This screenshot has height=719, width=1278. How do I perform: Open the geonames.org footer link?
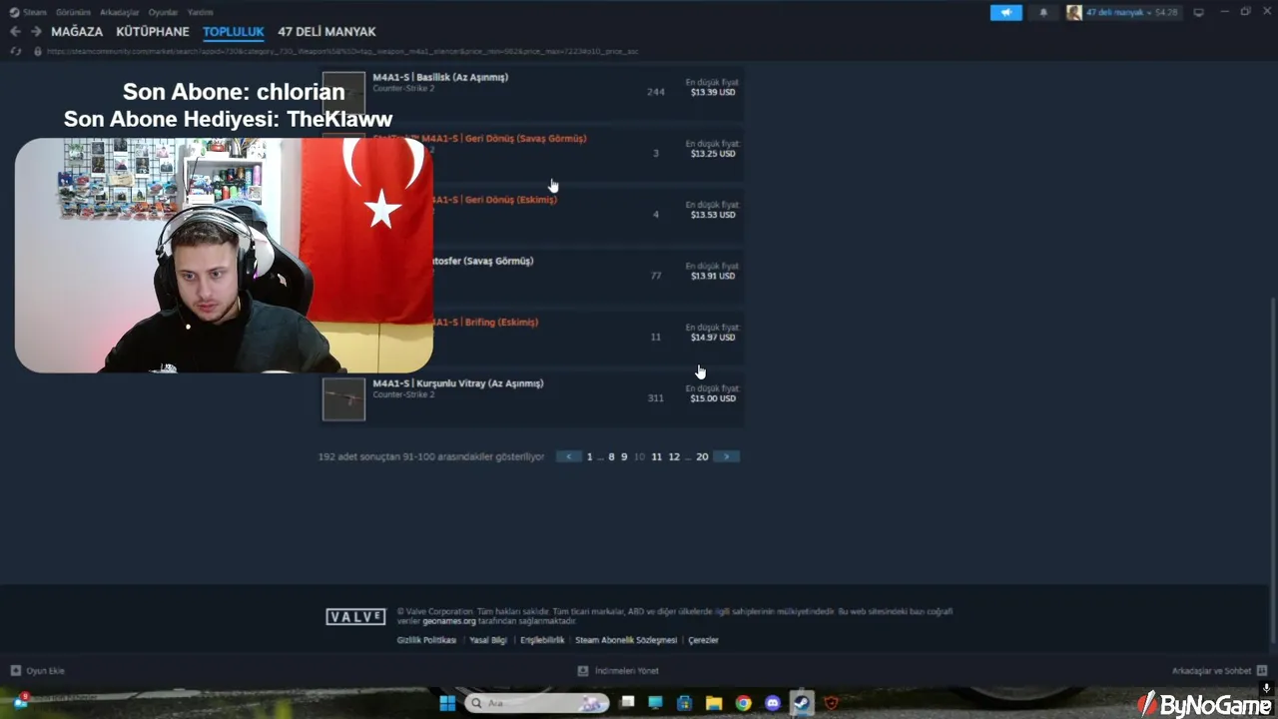pyautogui.click(x=449, y=621)
